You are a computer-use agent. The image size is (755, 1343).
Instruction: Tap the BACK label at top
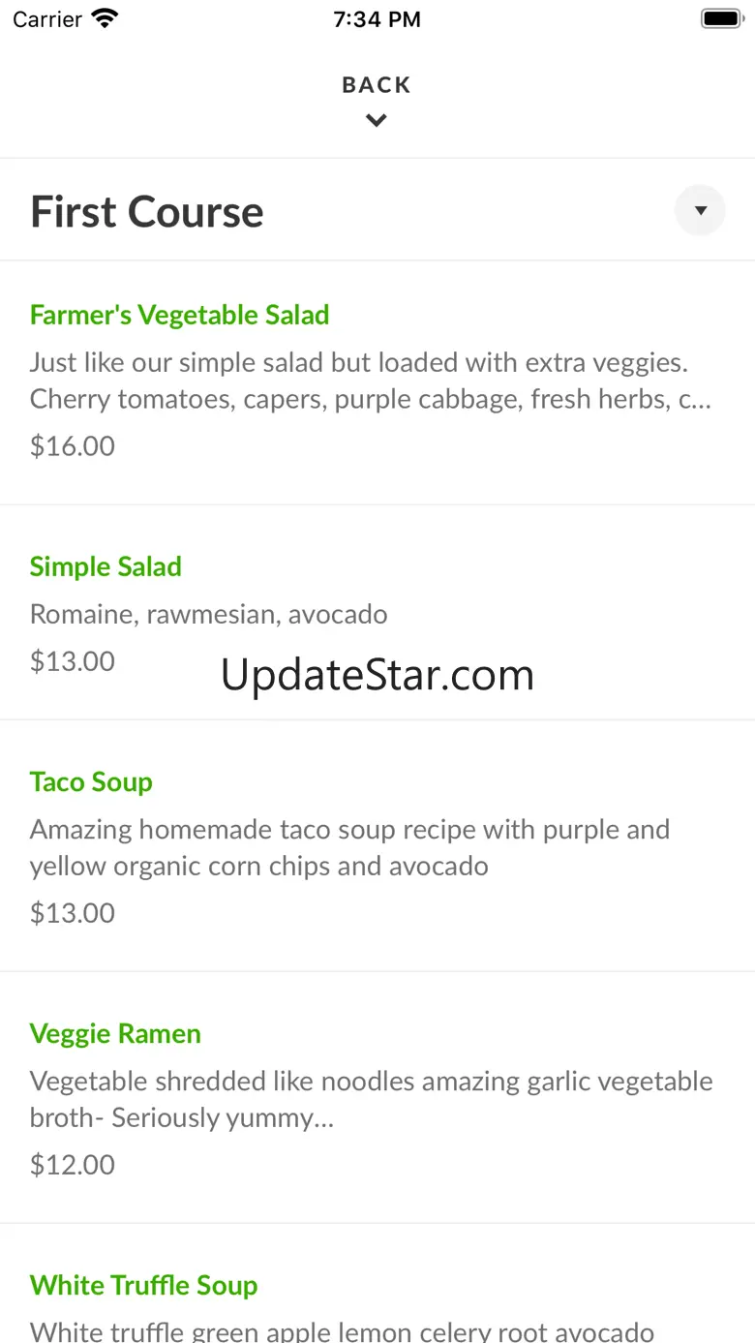(x=377, y=85)
